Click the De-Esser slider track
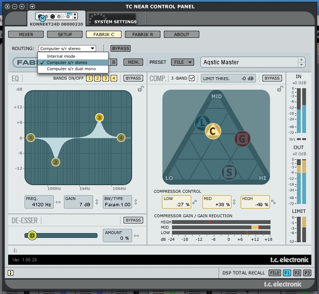This screenshot has height=294, width=319. 61,235
